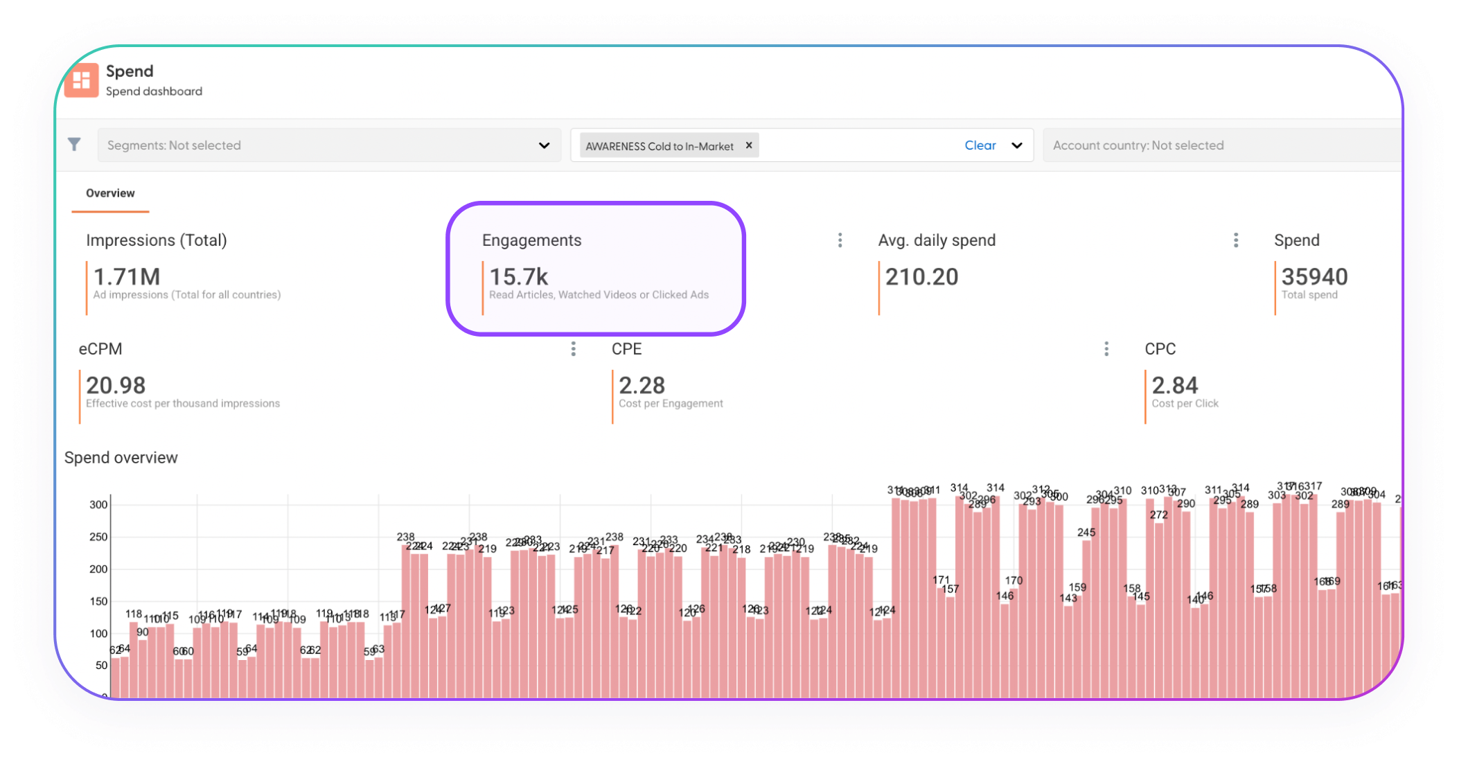Viewport: 1459px width, 766px height.
Task: Open the eCPM card three-dot menu
Action: tap(573, 349)
